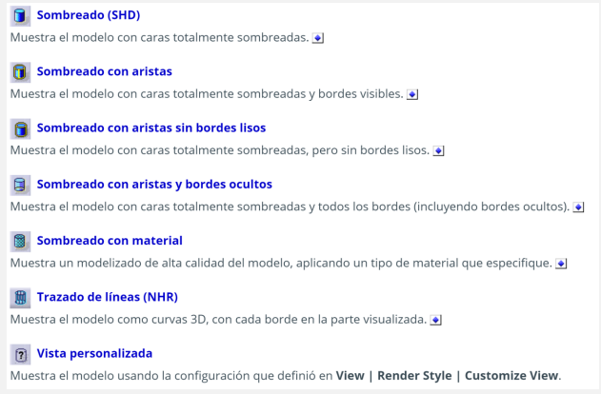This screenshot has width=601, height=394.
Task: Open the Sombreado (SHD) heading link
Action: [87, 16]
